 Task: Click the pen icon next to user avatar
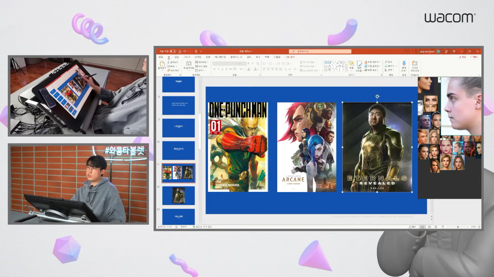pos(446,52)
